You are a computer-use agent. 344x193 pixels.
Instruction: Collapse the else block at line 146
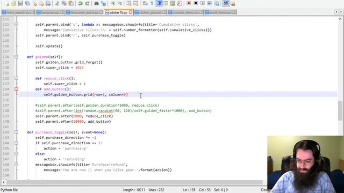tap(17, 154)
